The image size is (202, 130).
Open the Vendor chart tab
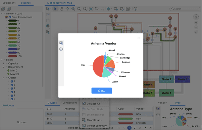(162, 103)
